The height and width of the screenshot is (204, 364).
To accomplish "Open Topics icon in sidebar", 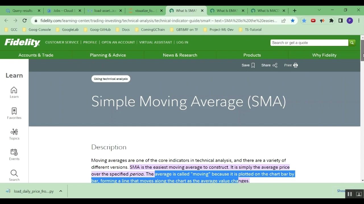I will 14,132.
